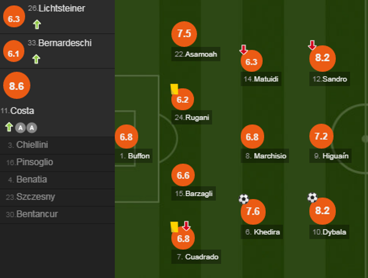Open the Asamoah player name label
This screenshot has width=368, height=278.
[x=196, y=54]
